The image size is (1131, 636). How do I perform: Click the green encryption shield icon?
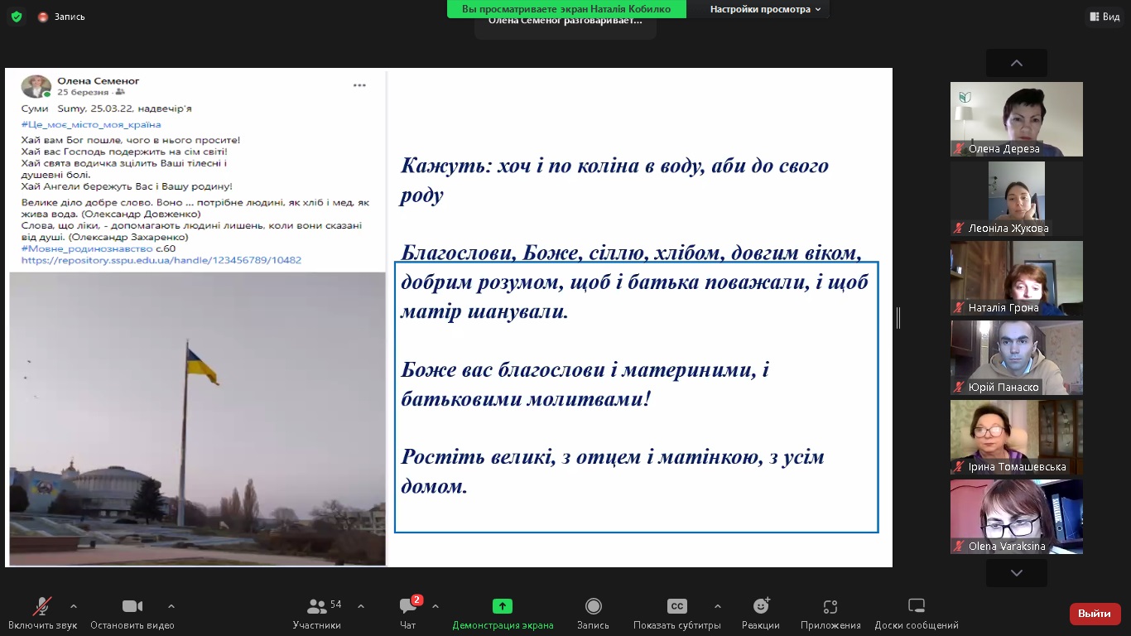coord(17,17)
